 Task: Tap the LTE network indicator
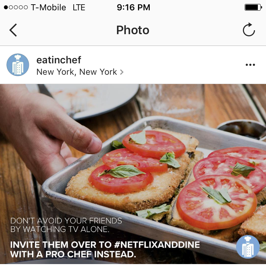79,7
